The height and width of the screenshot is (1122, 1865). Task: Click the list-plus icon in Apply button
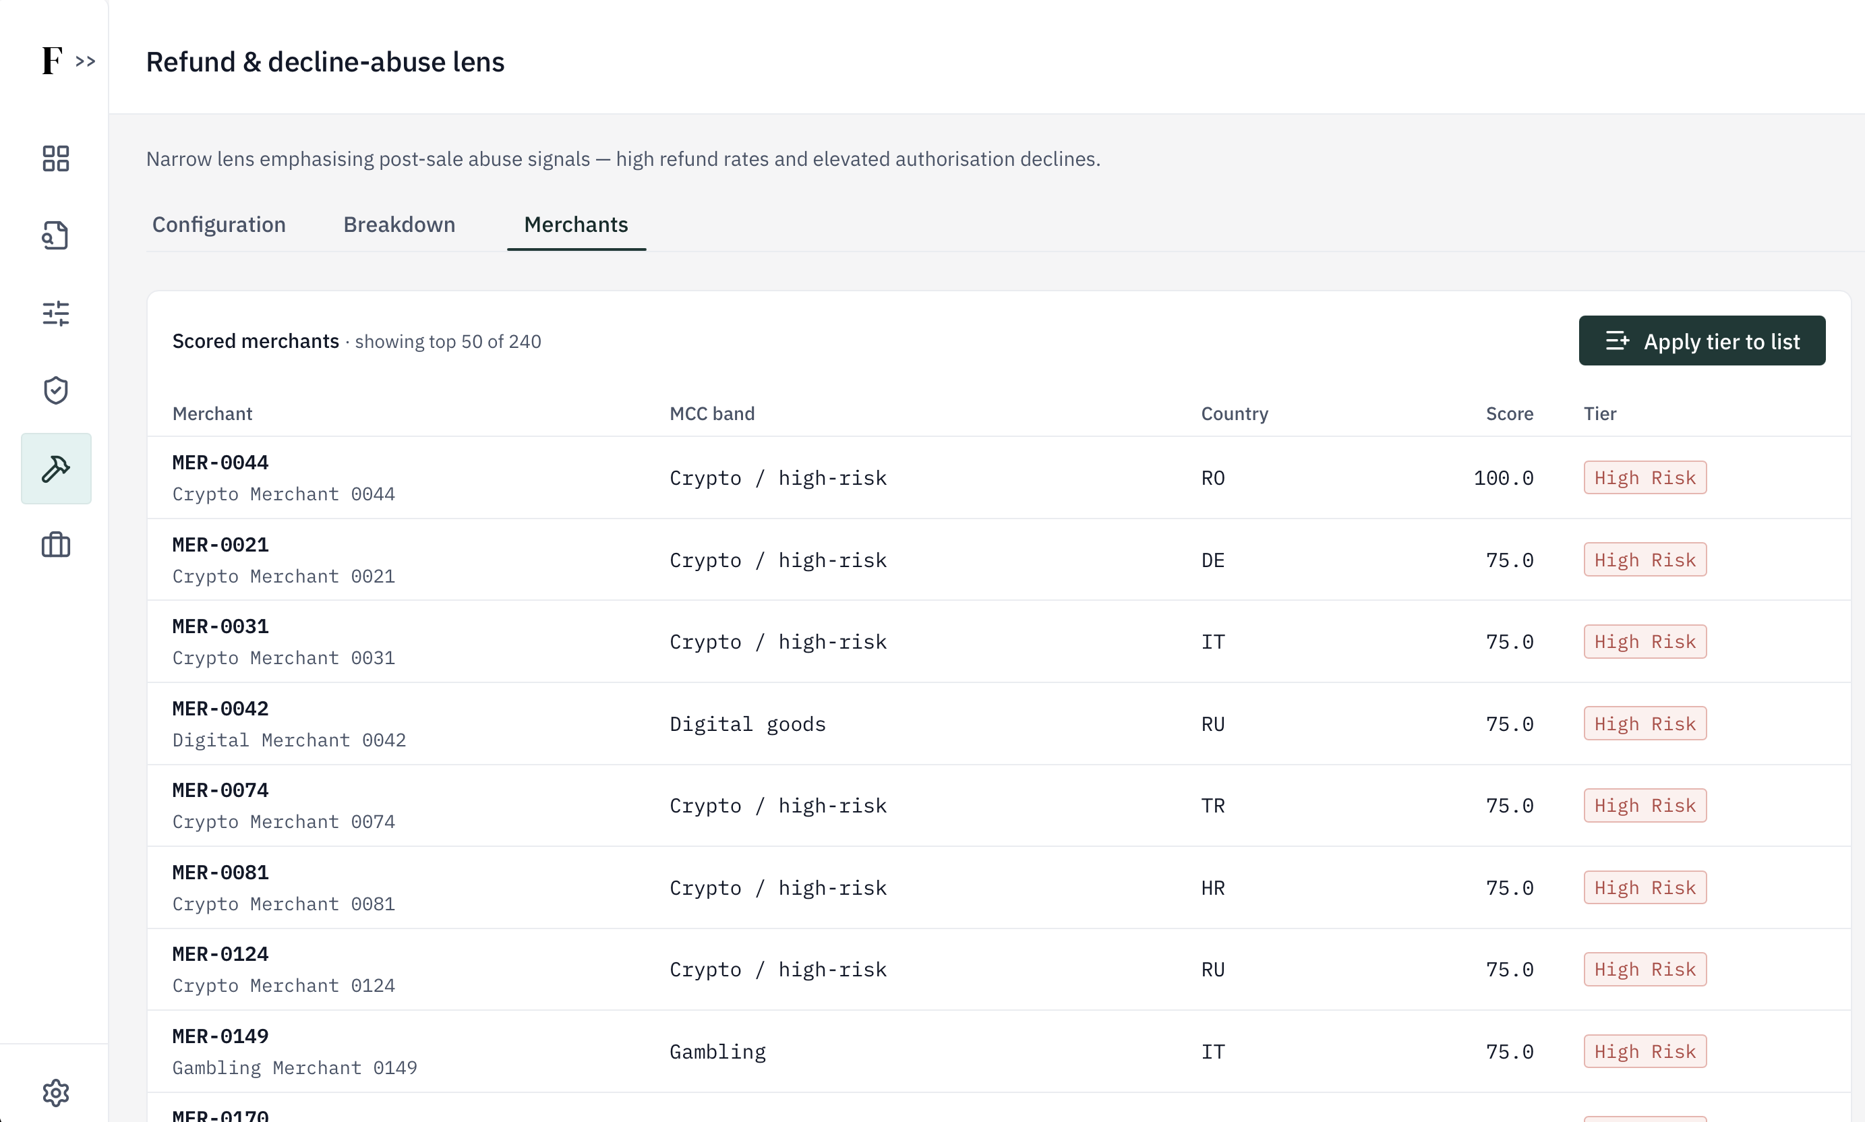(1617, 341)
